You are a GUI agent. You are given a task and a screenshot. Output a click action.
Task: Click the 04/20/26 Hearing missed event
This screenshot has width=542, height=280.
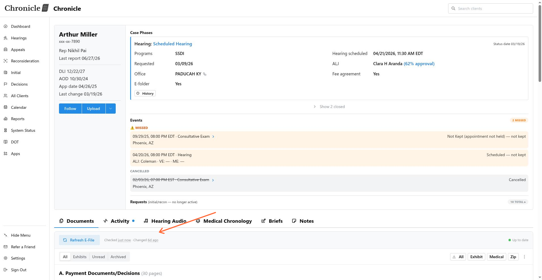[x=329, y=158]
